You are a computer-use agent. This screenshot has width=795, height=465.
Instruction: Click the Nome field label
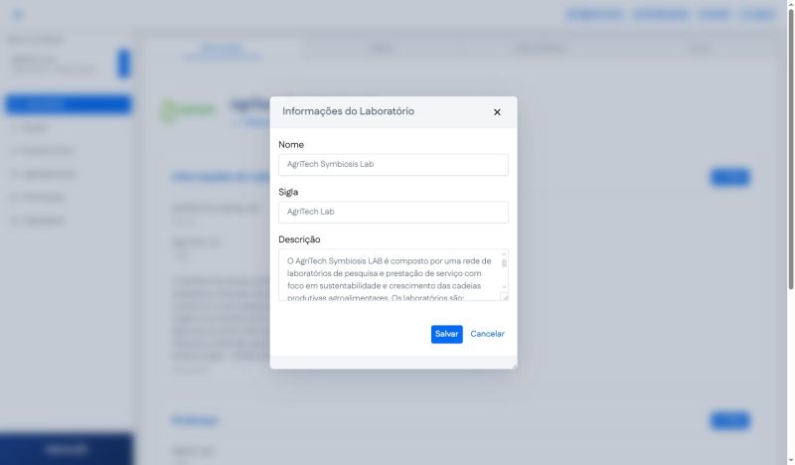291,144
